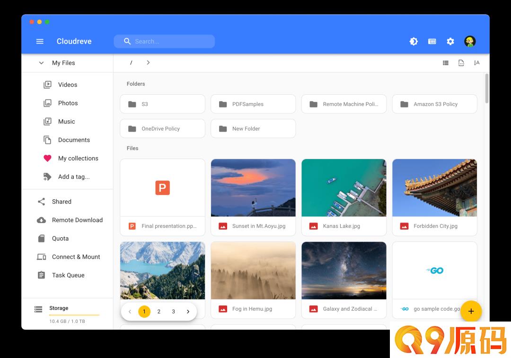Screen dimensions: 511x358
Task: Open the Remote Machine Poli... folder
Action: click(344, 104)
